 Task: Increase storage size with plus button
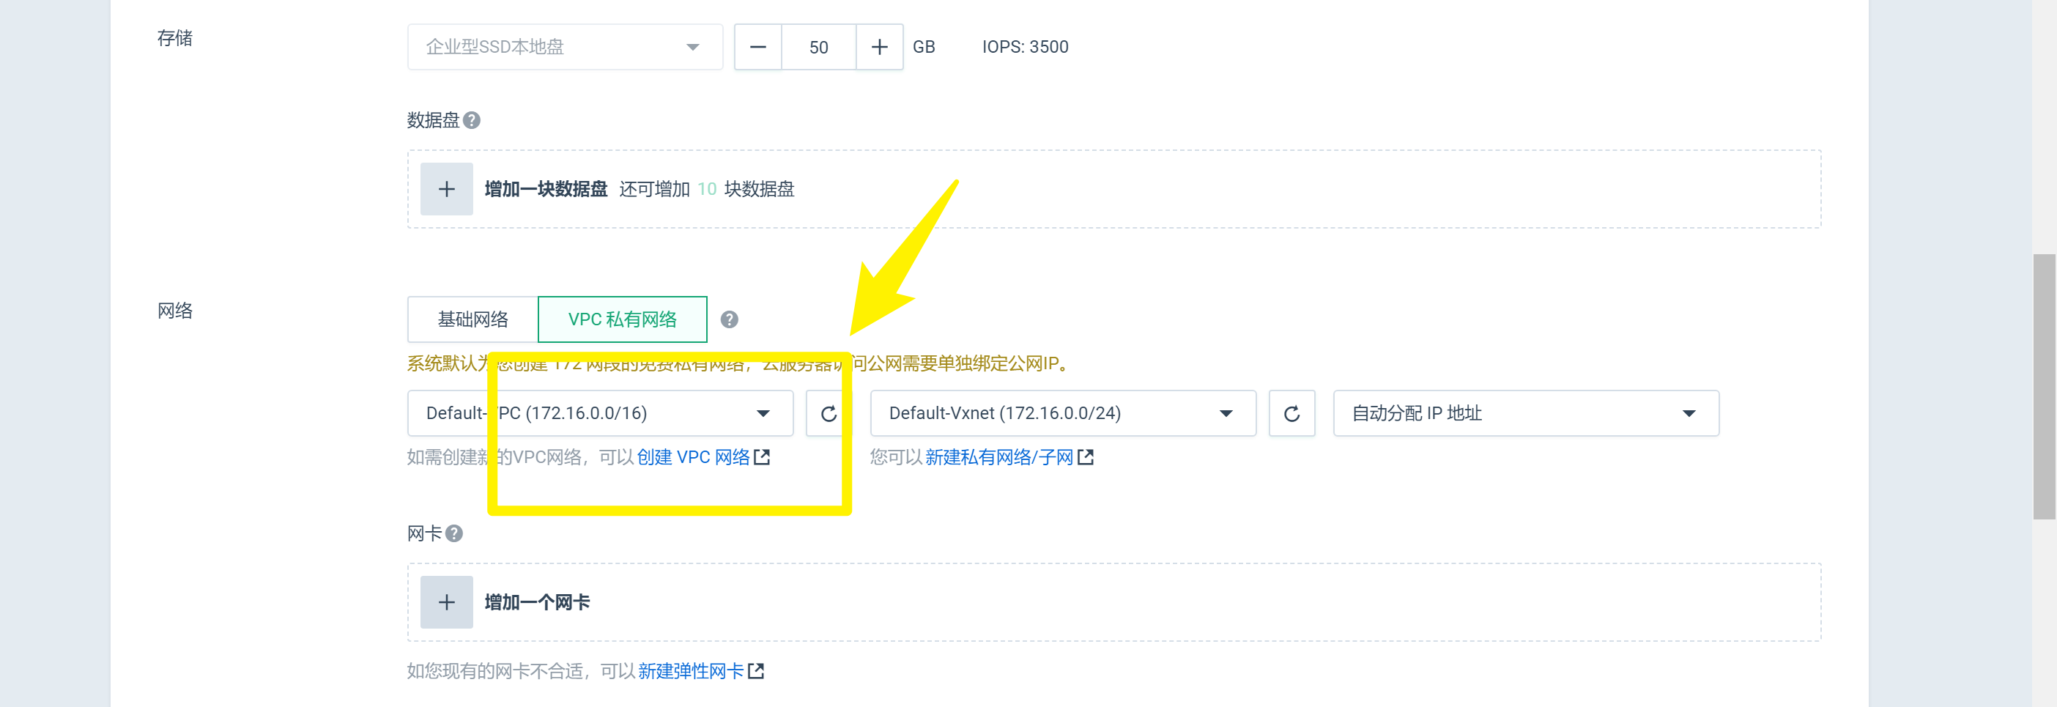tap(879, 47)
